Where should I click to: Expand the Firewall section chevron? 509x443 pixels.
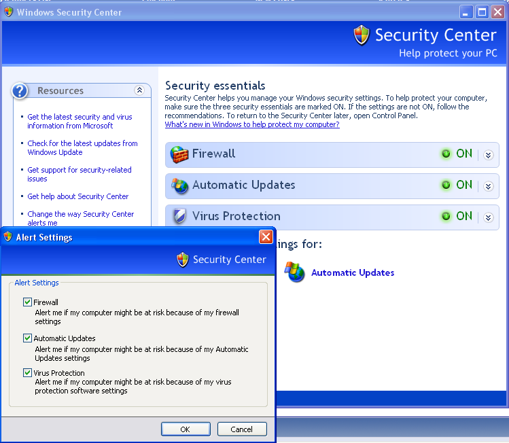[488, 155]
